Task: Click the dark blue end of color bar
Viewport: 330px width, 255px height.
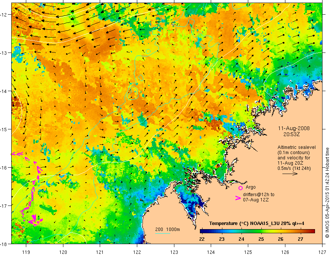Action: pyautogui.click(x=202, y=231)
